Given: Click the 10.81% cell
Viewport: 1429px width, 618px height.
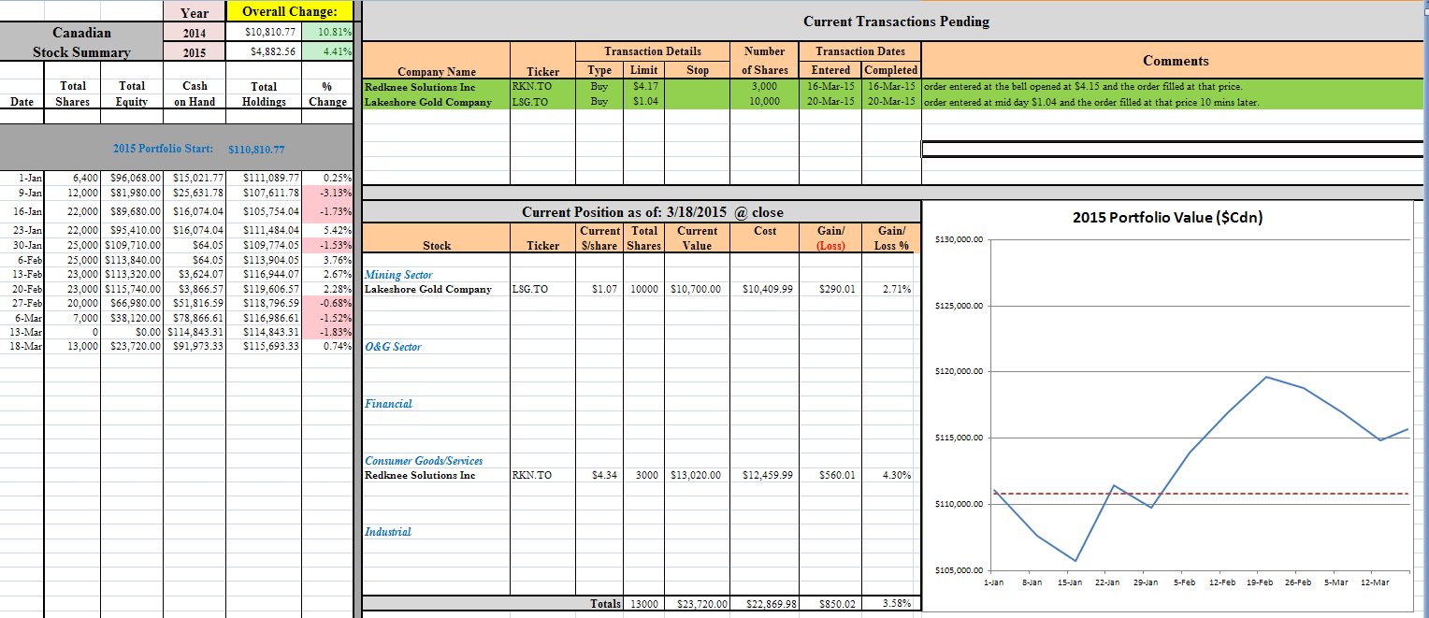Looking at the screenshot, I should pyautogui.click(x=327, y=32).
